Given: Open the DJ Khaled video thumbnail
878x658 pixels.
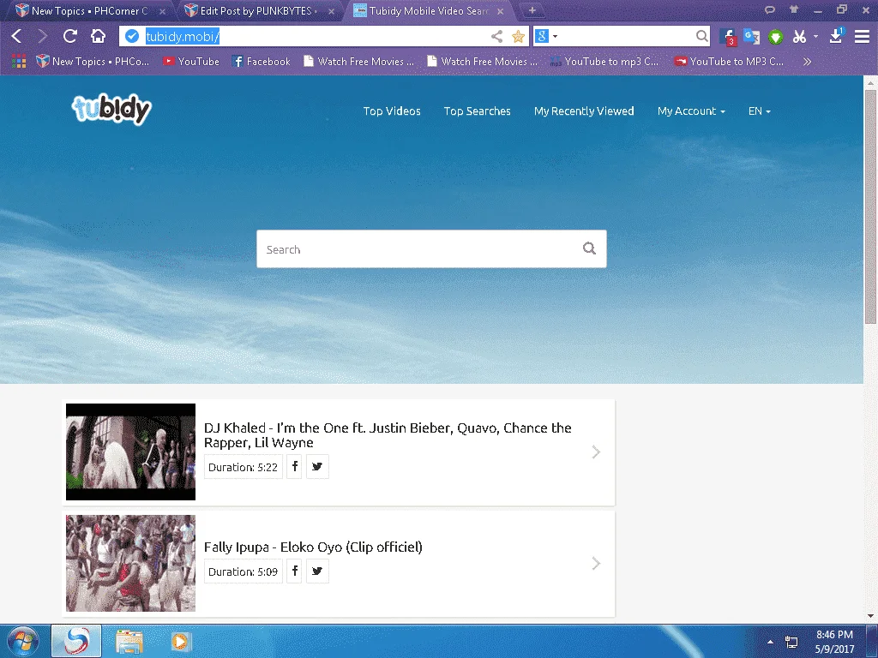Looking at the screenshot, I should click(x=130, y=452).
